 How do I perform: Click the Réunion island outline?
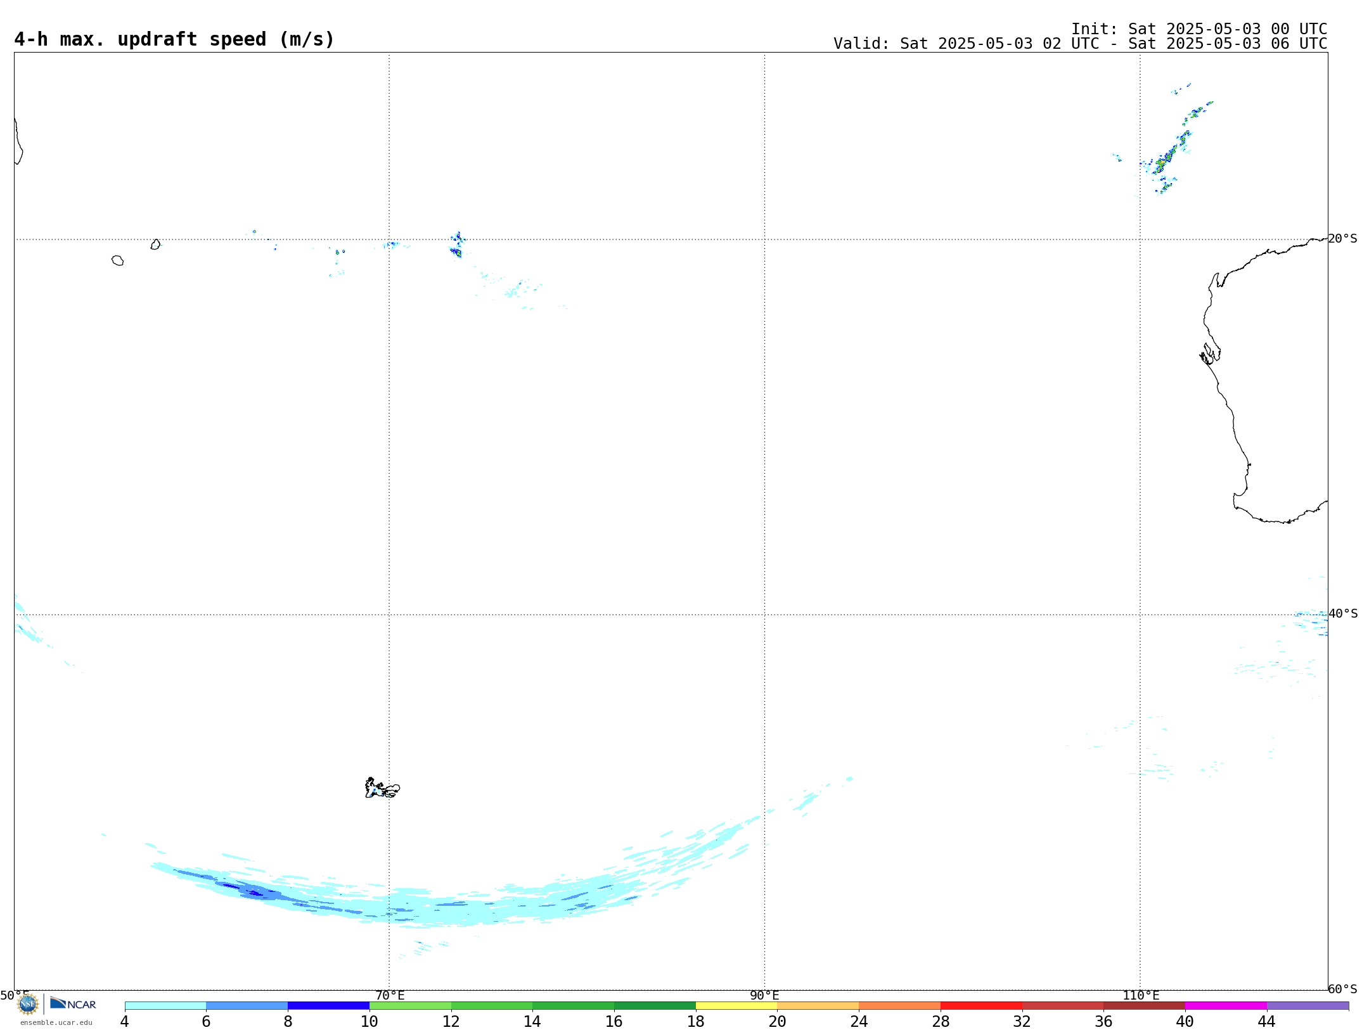[x=117, y=260]
